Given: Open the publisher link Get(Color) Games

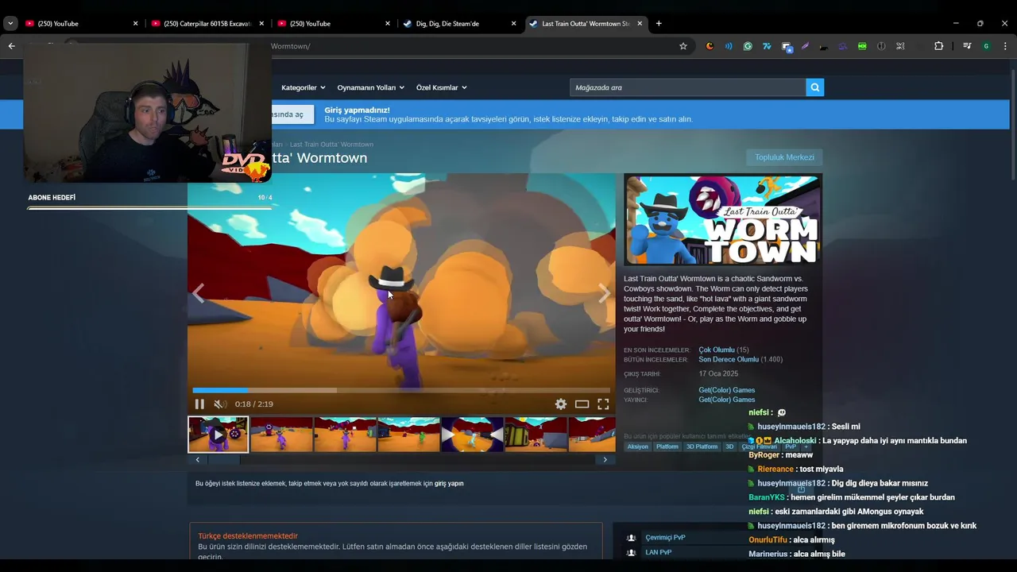Looking at the screenshot, I should (x=727, y=400).
